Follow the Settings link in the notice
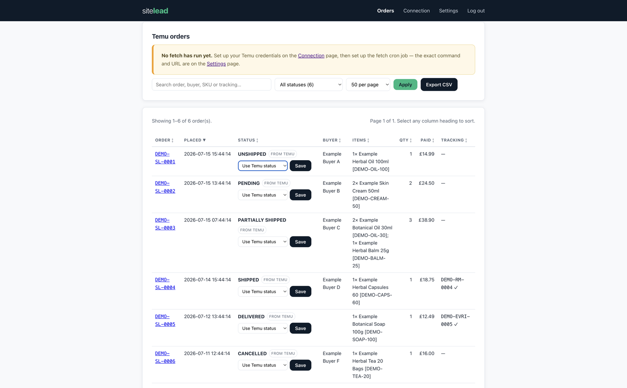Screen dimensions: 627x388 click(x=216, y=64)
